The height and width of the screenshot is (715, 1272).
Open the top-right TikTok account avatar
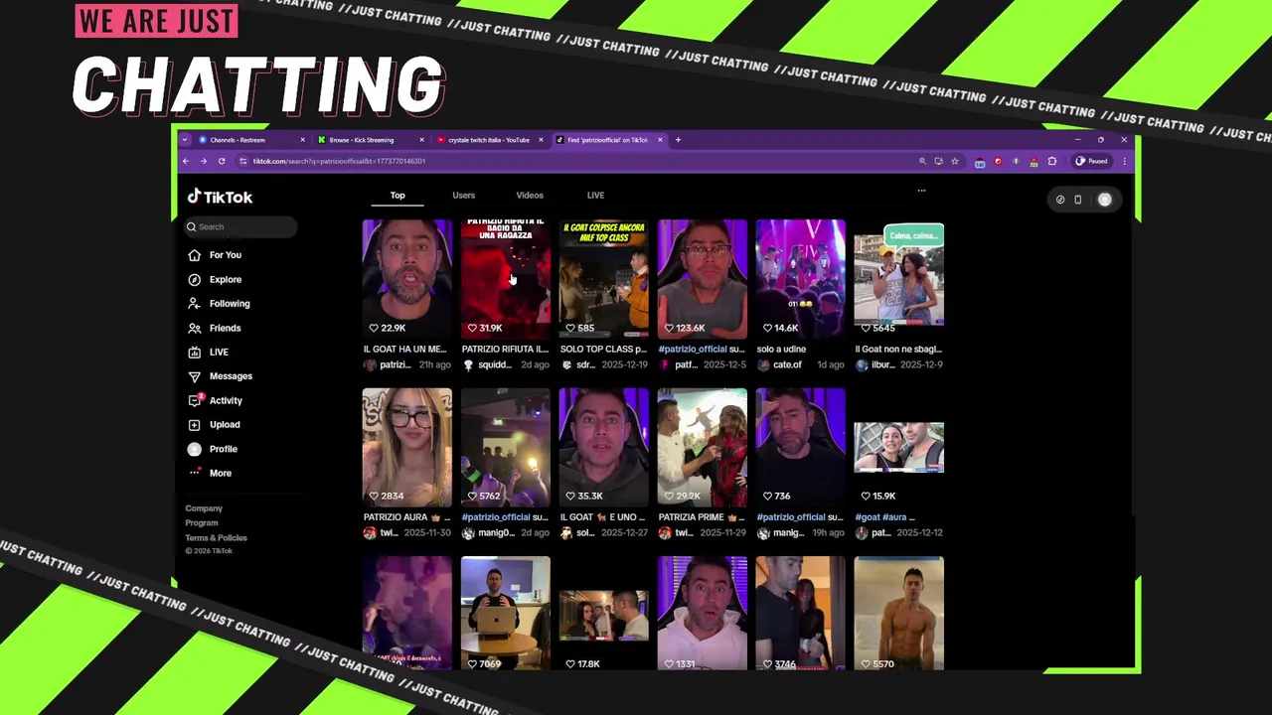tap(1105, 200)
